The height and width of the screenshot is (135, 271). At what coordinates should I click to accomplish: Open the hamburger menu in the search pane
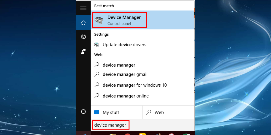(83, 8)
